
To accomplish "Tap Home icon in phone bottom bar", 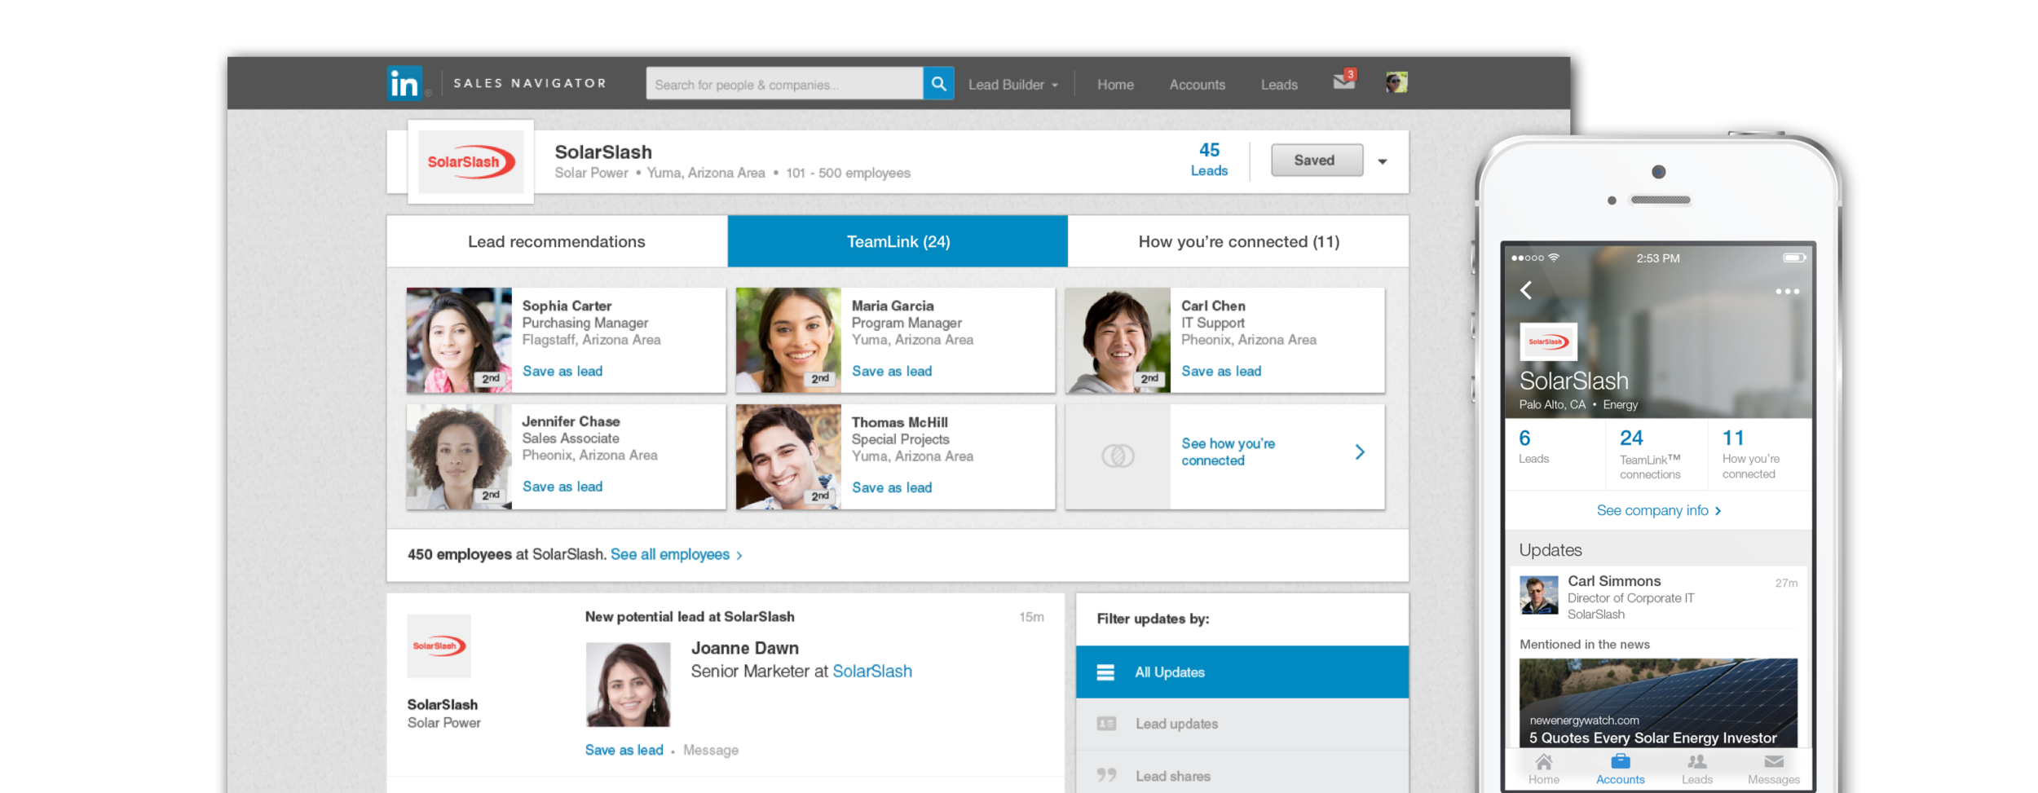I will click(x=1543, y=762).
